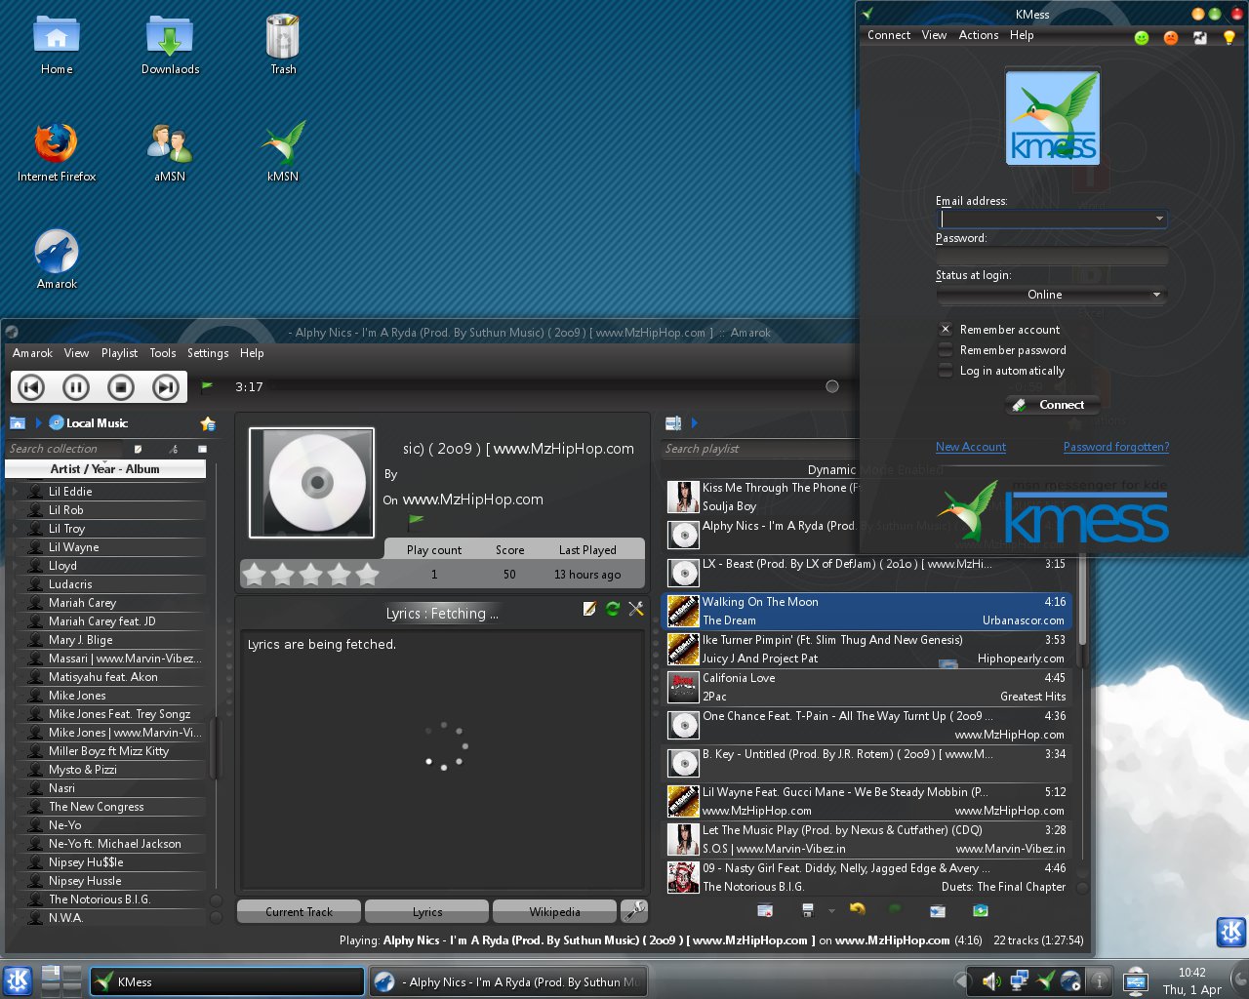1249x999 pixels.
Task: Click the Password field in KMess
Action: tap(1052, 257)
